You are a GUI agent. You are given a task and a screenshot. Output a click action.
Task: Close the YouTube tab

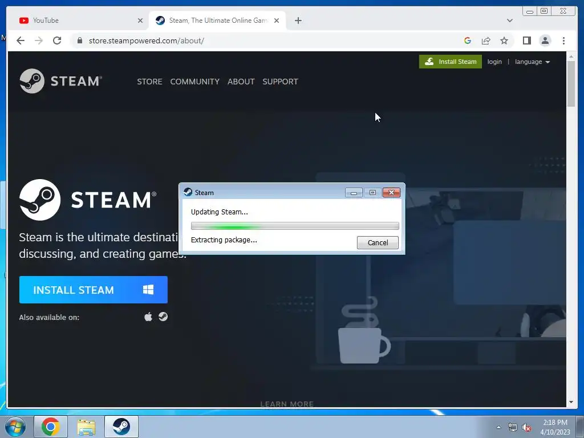tap(140, 21)
